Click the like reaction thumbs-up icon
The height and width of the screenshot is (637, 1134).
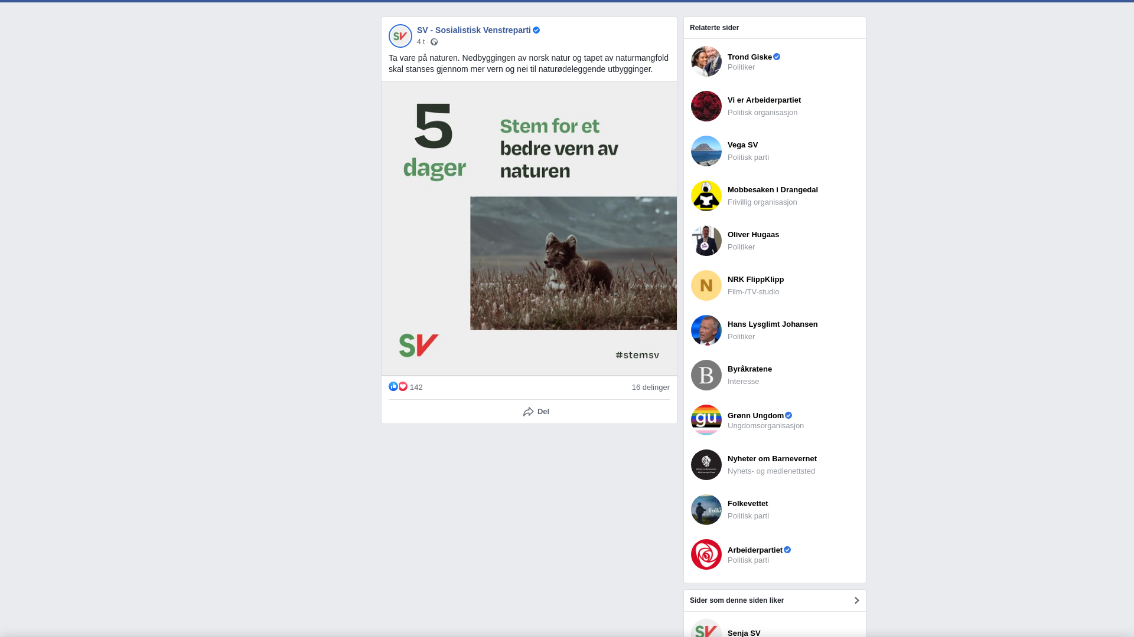(x=393, y=386)
